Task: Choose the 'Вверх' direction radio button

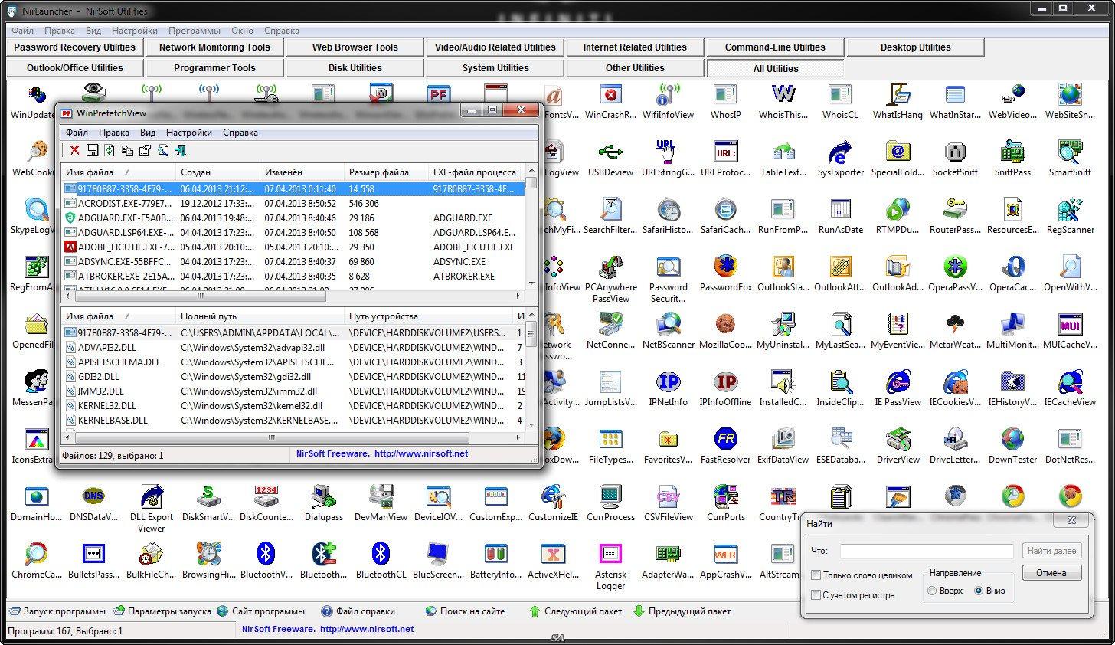Action: pos(932,591)
